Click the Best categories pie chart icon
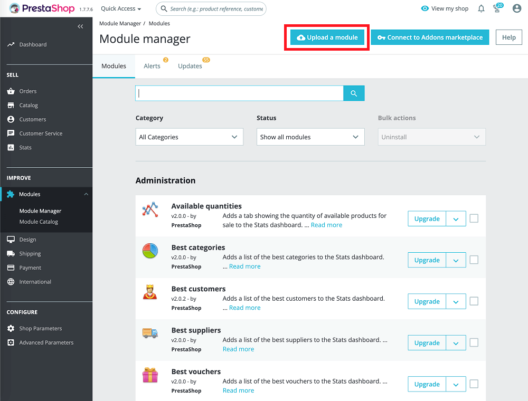This screenshot has height=401, width=528. pyautogui.click(x=150, y=251)
